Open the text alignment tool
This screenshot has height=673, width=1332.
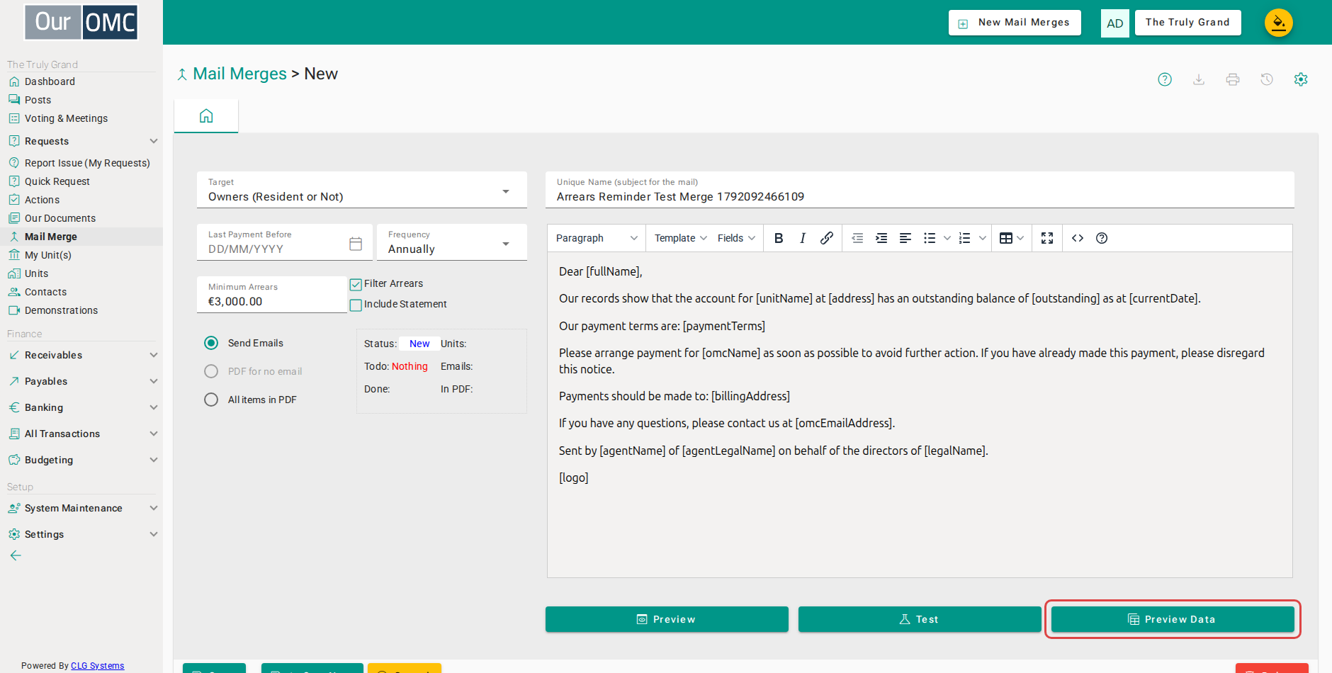coord(905,238)
